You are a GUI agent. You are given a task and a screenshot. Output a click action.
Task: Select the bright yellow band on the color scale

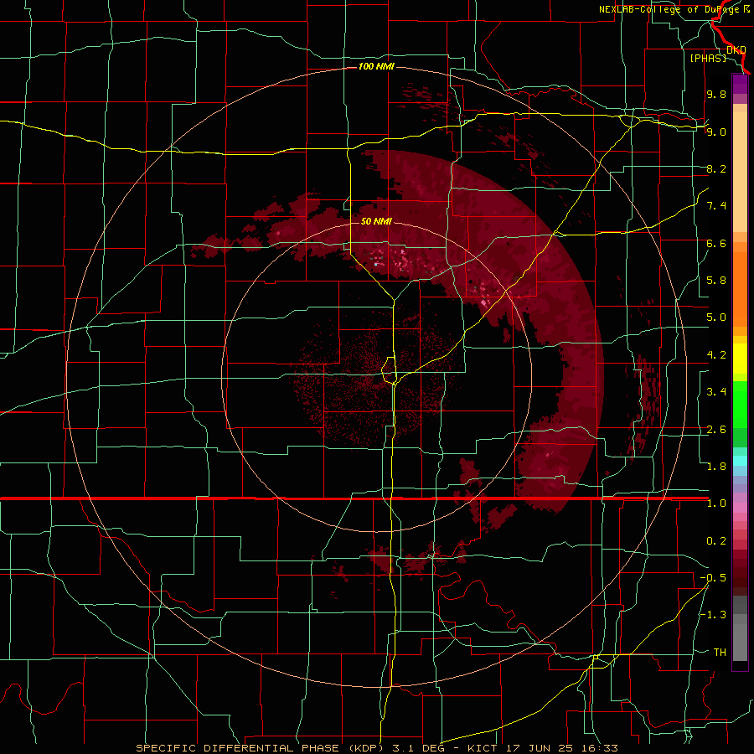[740, 359]
